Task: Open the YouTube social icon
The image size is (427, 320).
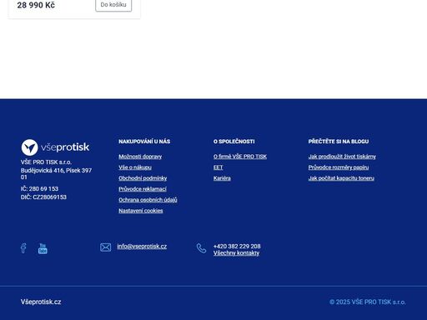Action: [43, 248]
